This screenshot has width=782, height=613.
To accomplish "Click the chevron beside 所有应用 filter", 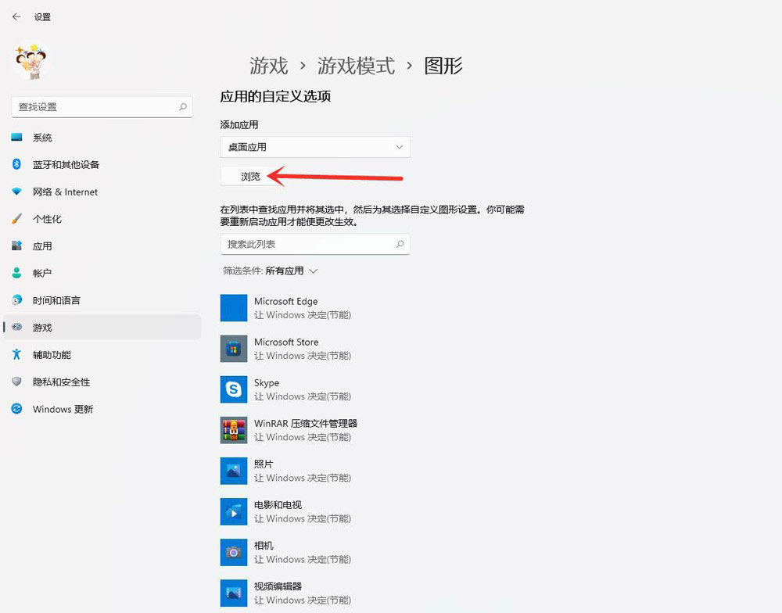I will (x=314, y=271).
